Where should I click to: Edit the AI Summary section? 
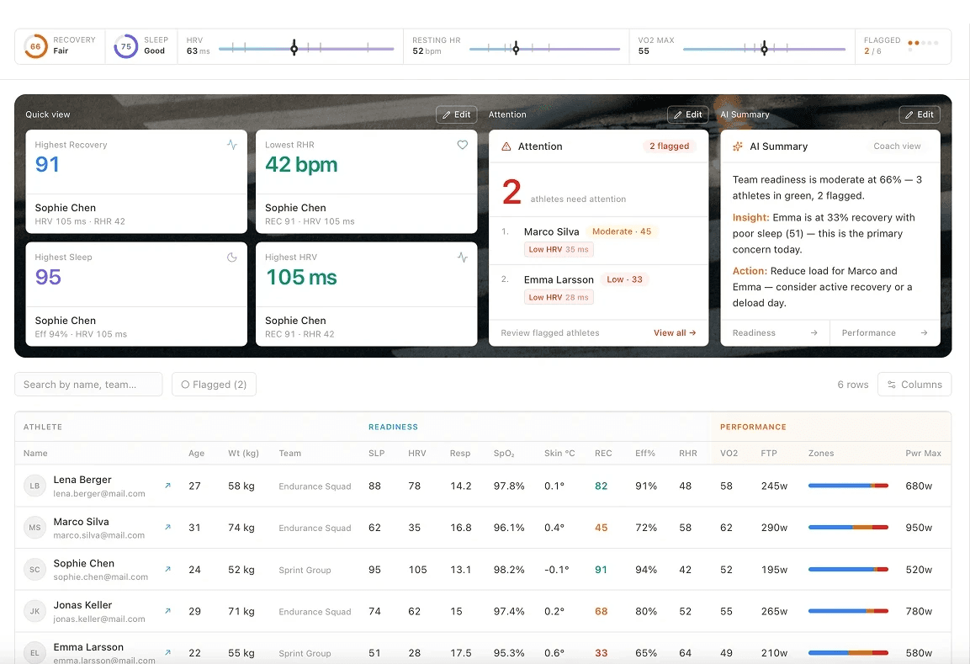(920, 114)
